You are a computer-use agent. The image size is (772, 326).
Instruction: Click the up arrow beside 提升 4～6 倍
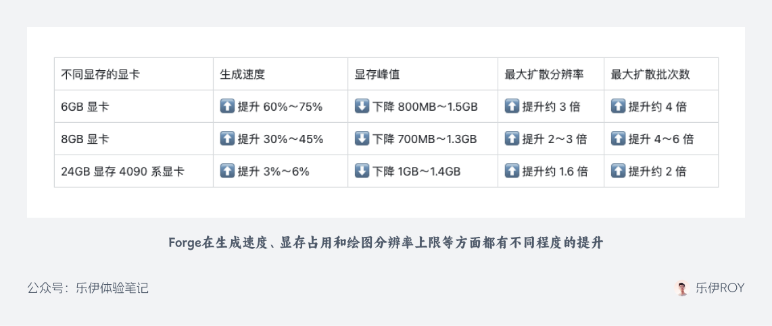[618, 139]
